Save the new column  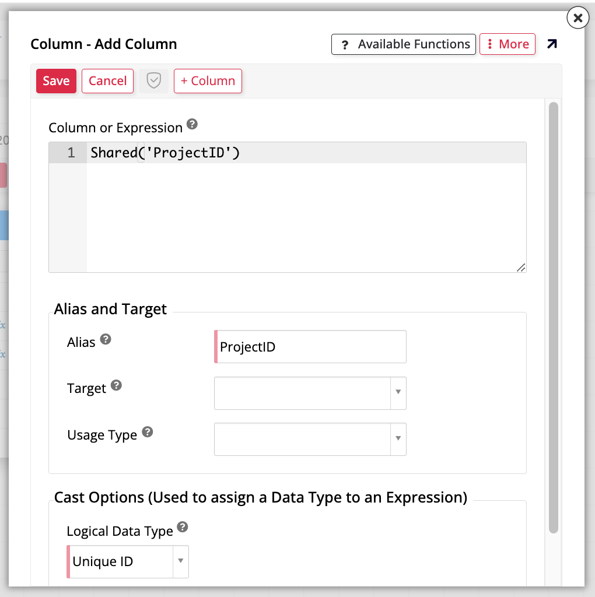(x=56, y=81)
